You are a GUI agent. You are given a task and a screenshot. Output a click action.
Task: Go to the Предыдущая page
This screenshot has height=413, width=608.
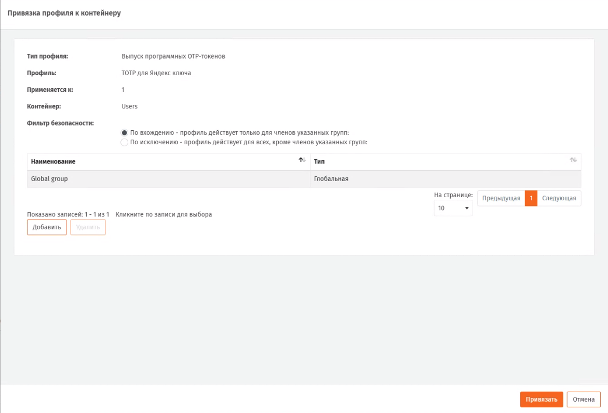pyautogui.click(x=501, y=199)
